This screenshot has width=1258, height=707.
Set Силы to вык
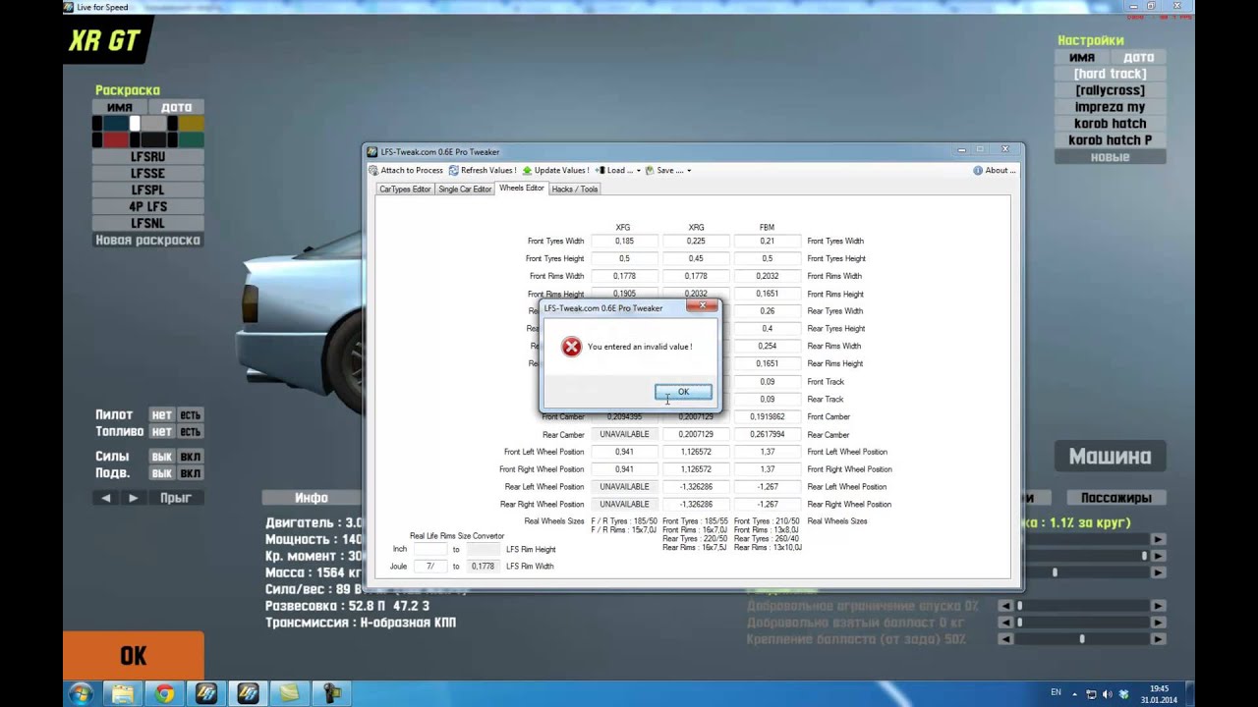pyautogui.click(x=162, y=457)
